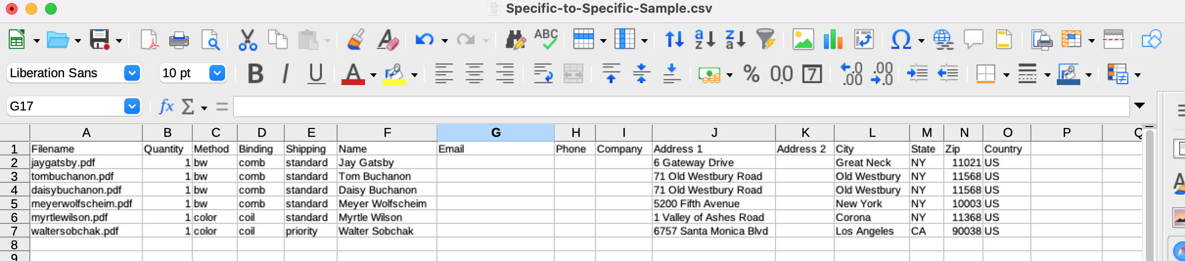
Task: Open highlighting color dropdown arrow
Action: pyautogui.click(x=414, y=75)
